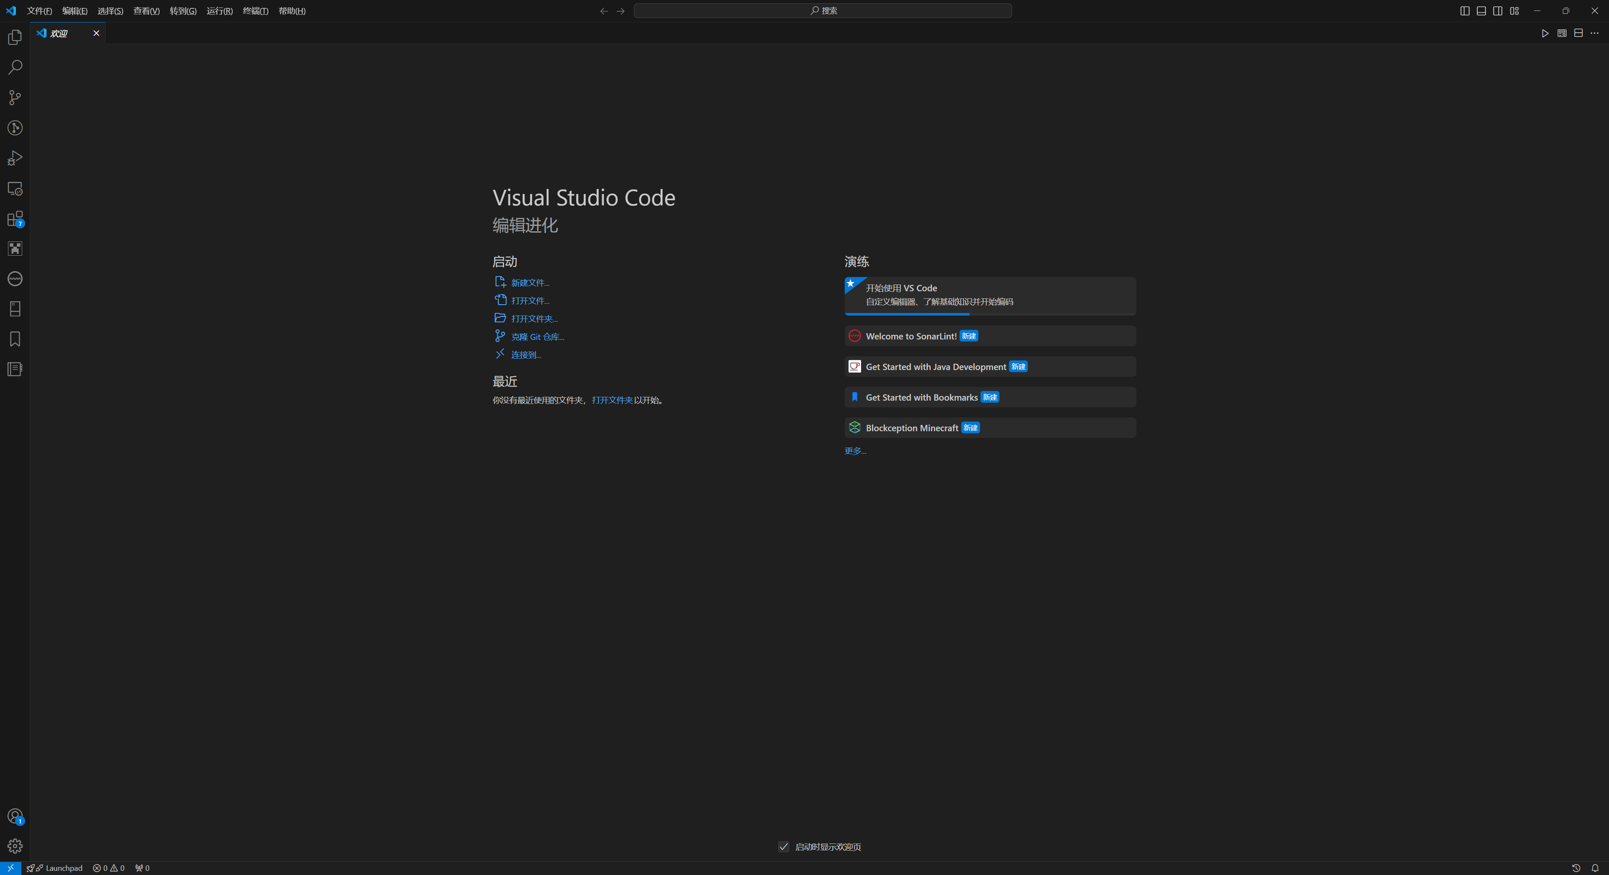Open the 编辑(E) menu

pos(74,10)
